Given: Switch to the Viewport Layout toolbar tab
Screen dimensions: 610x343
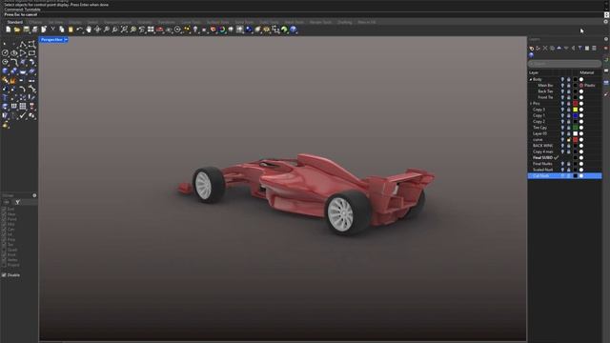Looking at the screenshot, I should coord(118,22).
